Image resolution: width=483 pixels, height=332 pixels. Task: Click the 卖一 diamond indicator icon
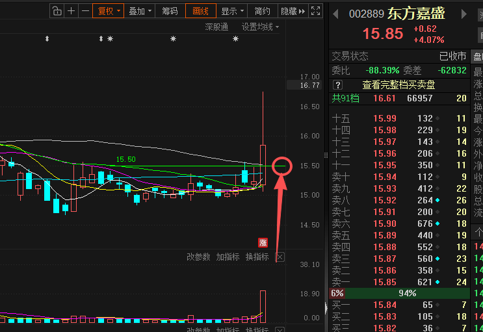437,282
